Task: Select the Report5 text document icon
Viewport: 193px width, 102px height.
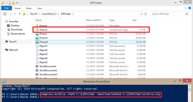Action: (37, 62)
